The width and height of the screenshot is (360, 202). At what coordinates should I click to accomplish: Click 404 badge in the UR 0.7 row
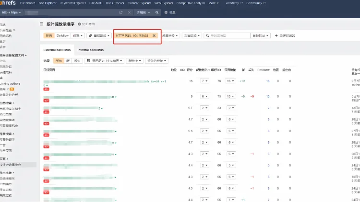point(47,112)
